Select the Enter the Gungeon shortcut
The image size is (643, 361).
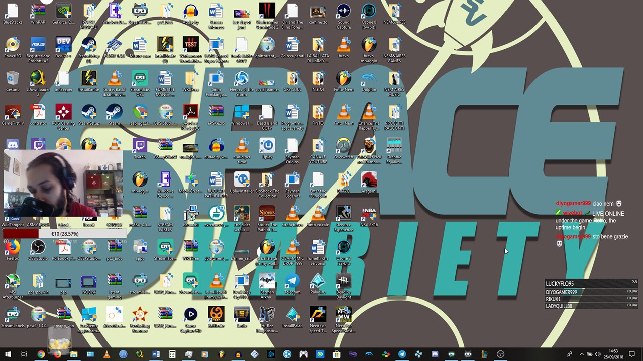point(318,184)
